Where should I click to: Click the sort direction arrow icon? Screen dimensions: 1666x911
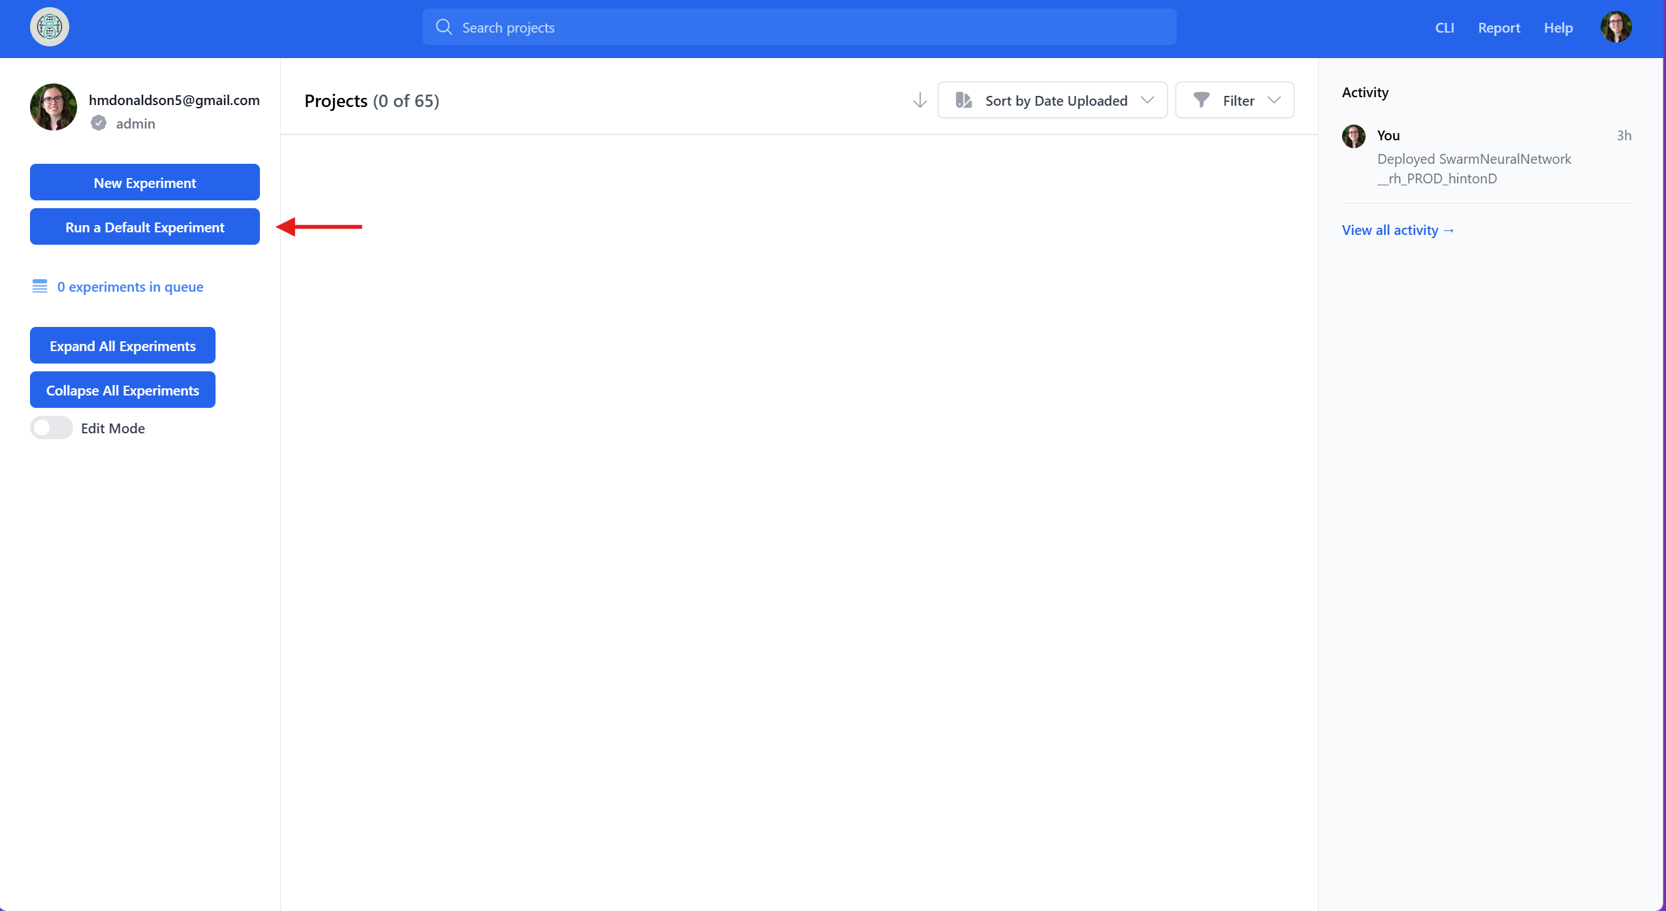coord(920,100)
